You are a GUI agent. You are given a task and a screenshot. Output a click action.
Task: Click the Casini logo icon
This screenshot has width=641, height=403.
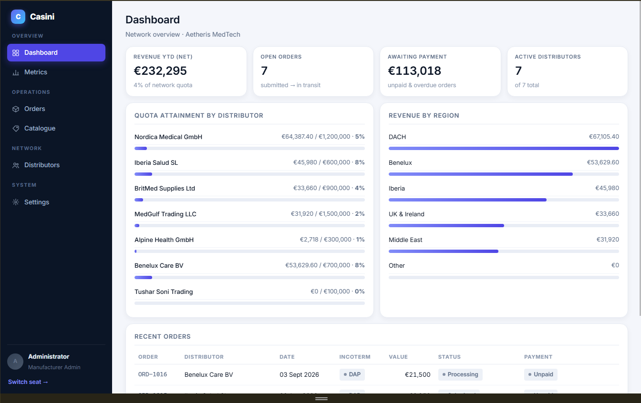[18, 17]
